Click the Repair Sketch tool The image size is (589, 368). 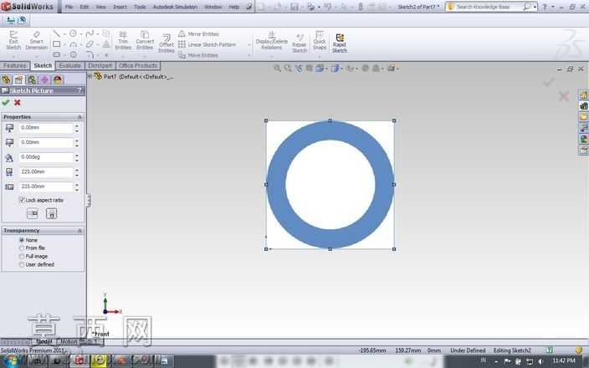(300, 43)
